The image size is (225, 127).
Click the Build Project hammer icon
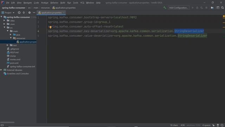click(x=165, y=8)
